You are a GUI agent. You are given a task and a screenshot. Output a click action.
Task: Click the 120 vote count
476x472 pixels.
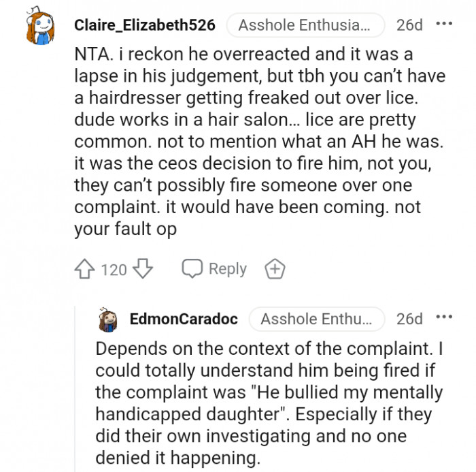point(114,270)
